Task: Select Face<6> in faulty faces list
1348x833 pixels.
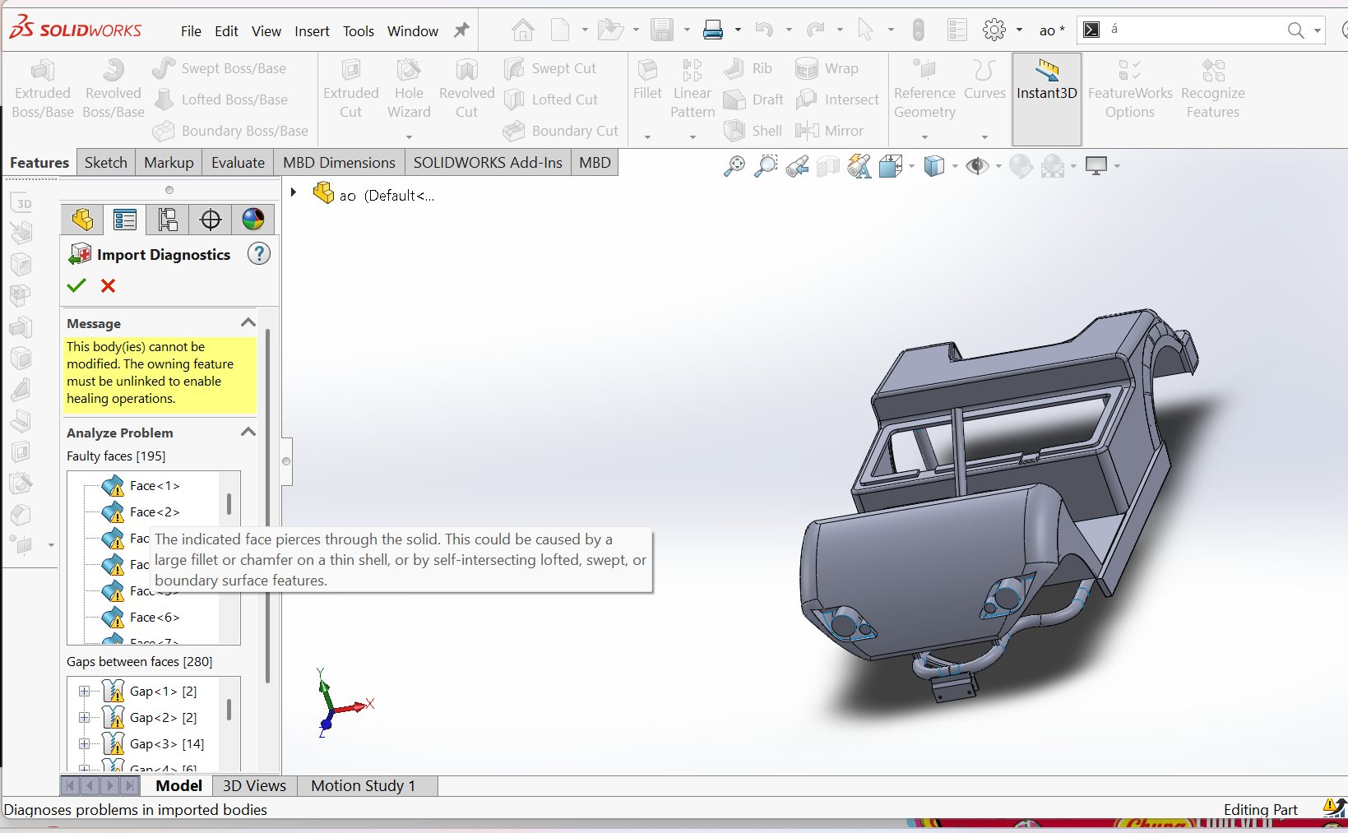Action: (155, 618)
